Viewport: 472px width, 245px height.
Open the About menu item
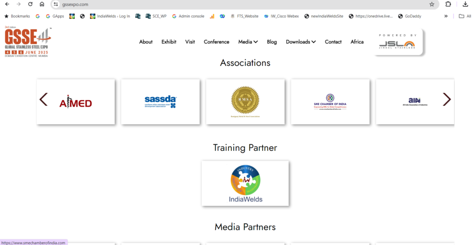click(x=146, y=42)
